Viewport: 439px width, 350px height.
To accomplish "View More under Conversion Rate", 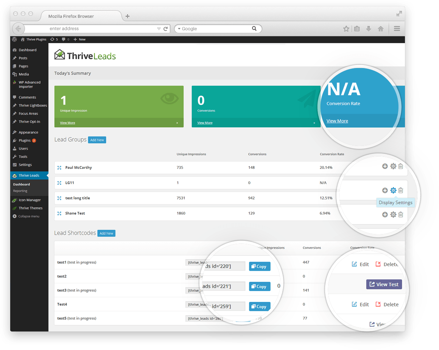I will pyautogui.click(x=337, y=121).
